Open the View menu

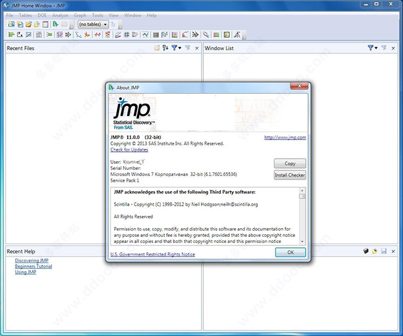(x=113, y=15)
